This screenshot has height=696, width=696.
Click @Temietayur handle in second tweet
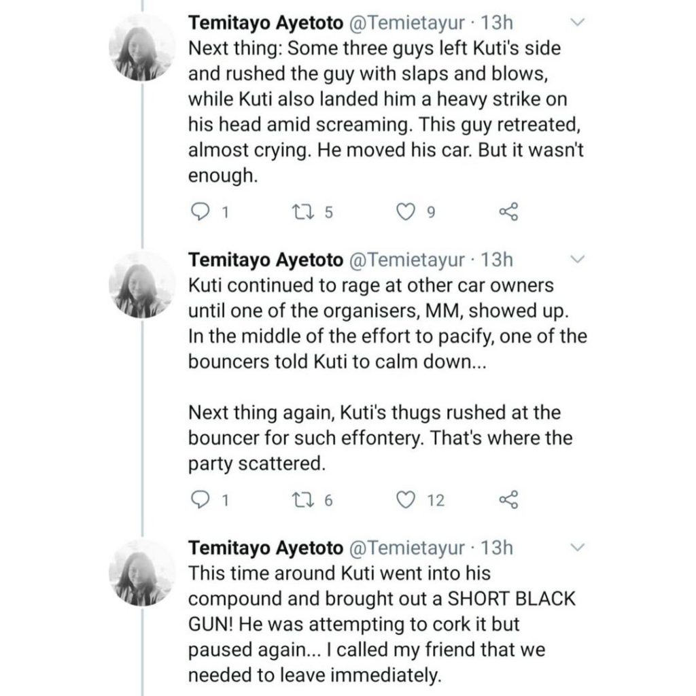pyautogui.click(x=407, y=260)
